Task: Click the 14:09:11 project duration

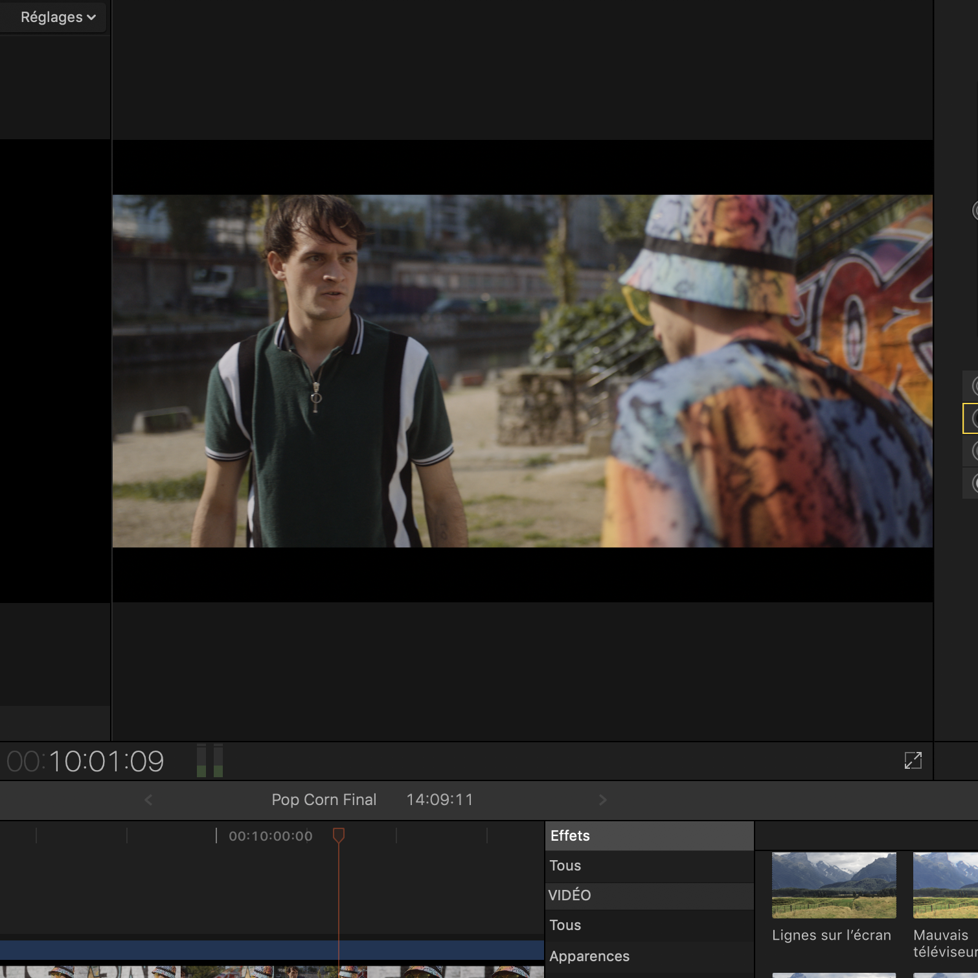Action: 439,800
